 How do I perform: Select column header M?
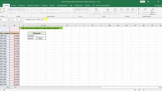pos(110,26)
